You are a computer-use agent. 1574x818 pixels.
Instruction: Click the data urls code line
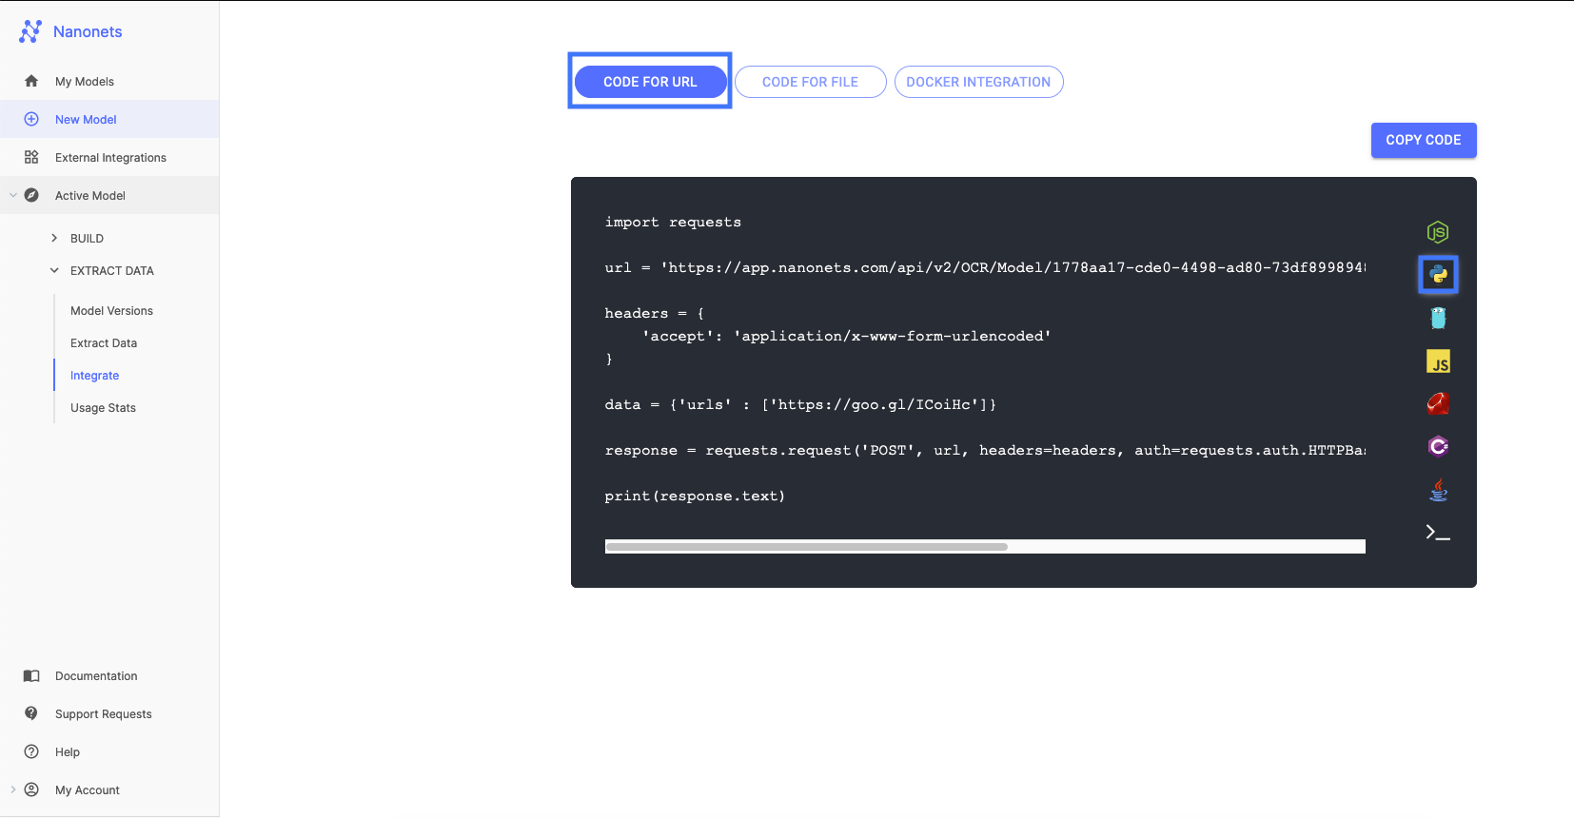click(800, 404)
